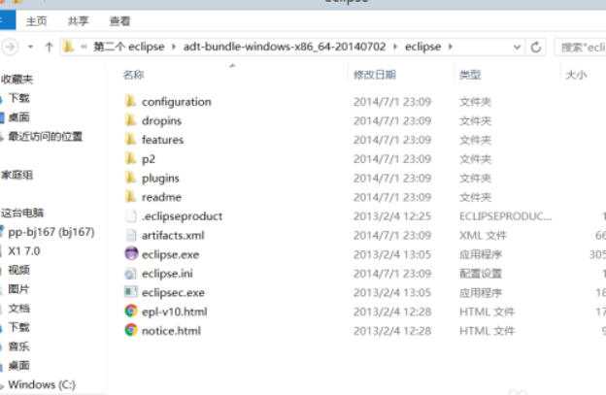Image resolution: width=606 pixels, height=395 pixels.
Task: Open the 主页 ribbon tab
Action: (x=36, y=20)
